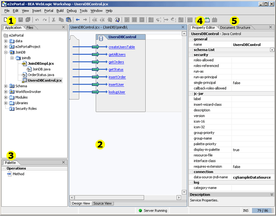Viewport: 276px width, 216px height.
Task: Click the Save All toolbar icon
Action: tap(28, 20)
